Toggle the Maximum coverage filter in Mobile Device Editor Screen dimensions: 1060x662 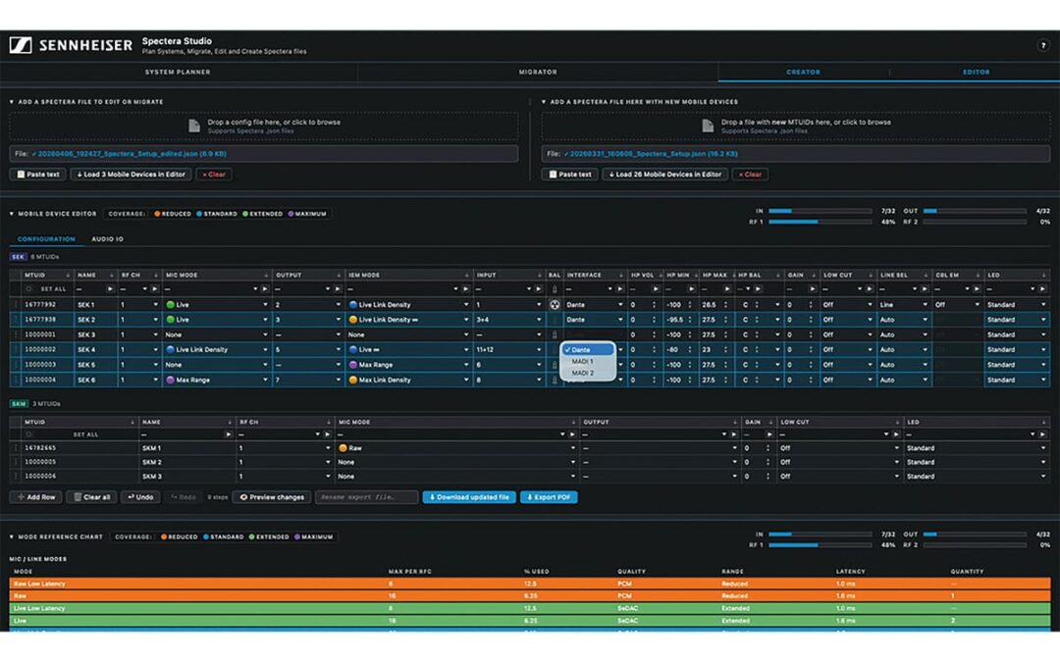[x=307, y=214]
